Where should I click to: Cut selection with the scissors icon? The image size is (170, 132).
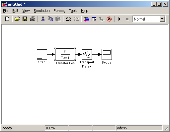tap(43, 19)
